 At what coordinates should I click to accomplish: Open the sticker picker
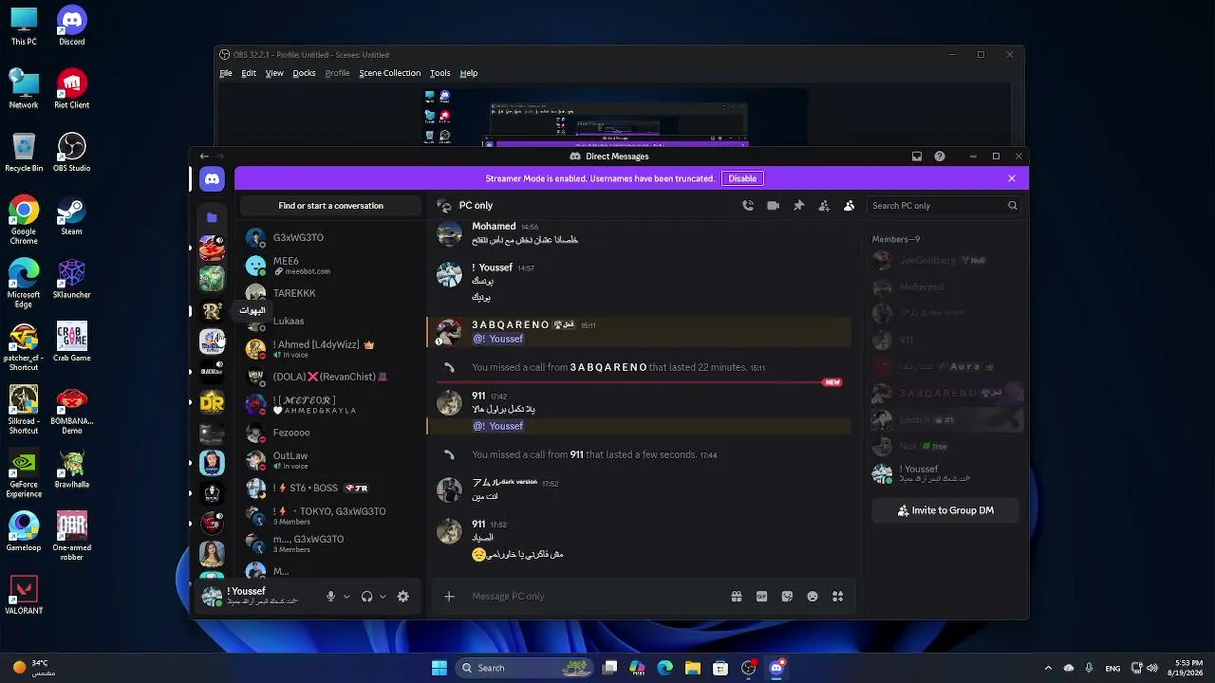pos(787,597)
